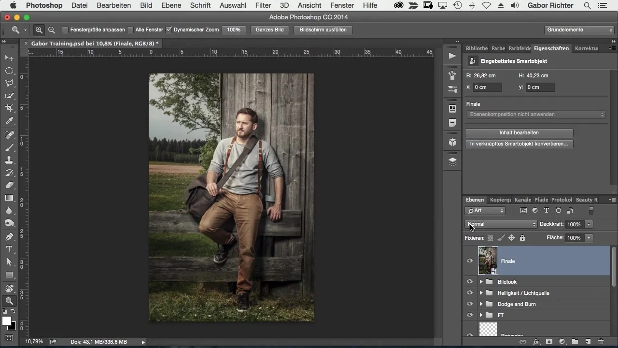Hide the FT group
Screen dimensions: 618x348
469,315
